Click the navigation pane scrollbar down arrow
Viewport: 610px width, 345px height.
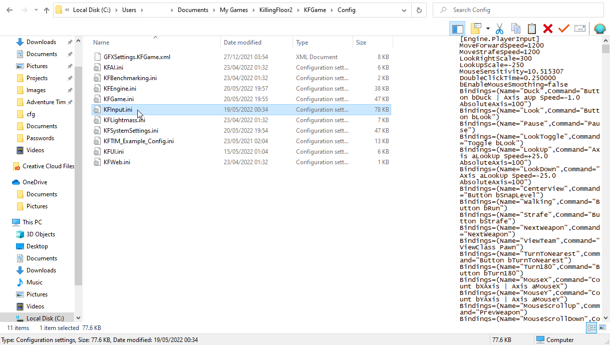78,317
